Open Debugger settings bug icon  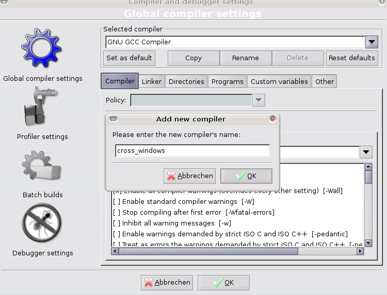pos(41,222)
